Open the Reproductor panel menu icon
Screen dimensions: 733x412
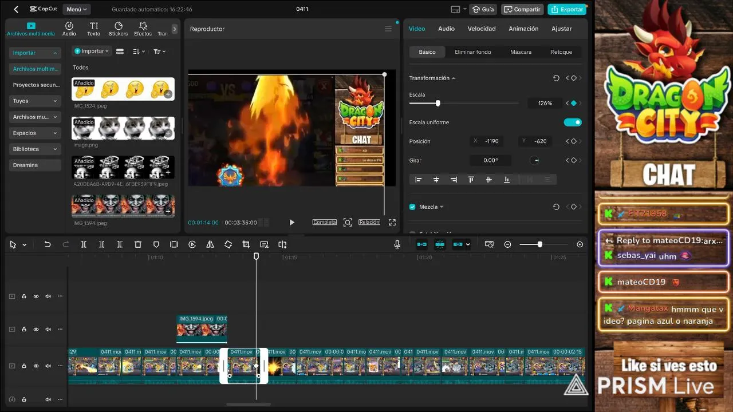click(388, 29)
